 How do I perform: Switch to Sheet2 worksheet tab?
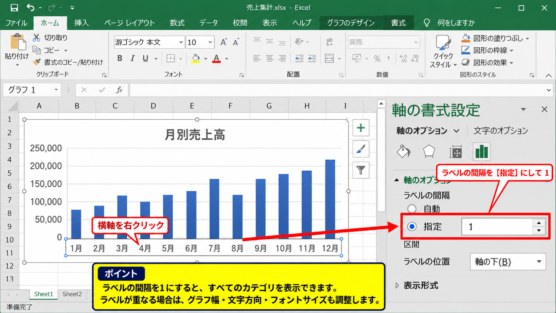pos(72,294)
